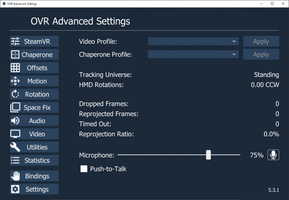Viewport: 289px width, 200px height.
Task: Open the Video Profile dropdown
Action: (193, 41)
